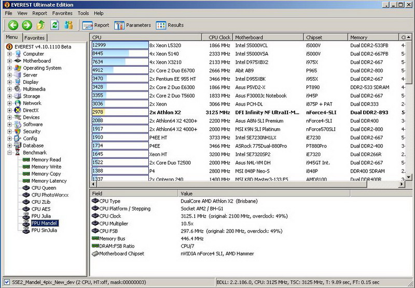Click the 8x Xeon L5320 result bar
Viewport: 415px width, 288px height.
(119, 46)
